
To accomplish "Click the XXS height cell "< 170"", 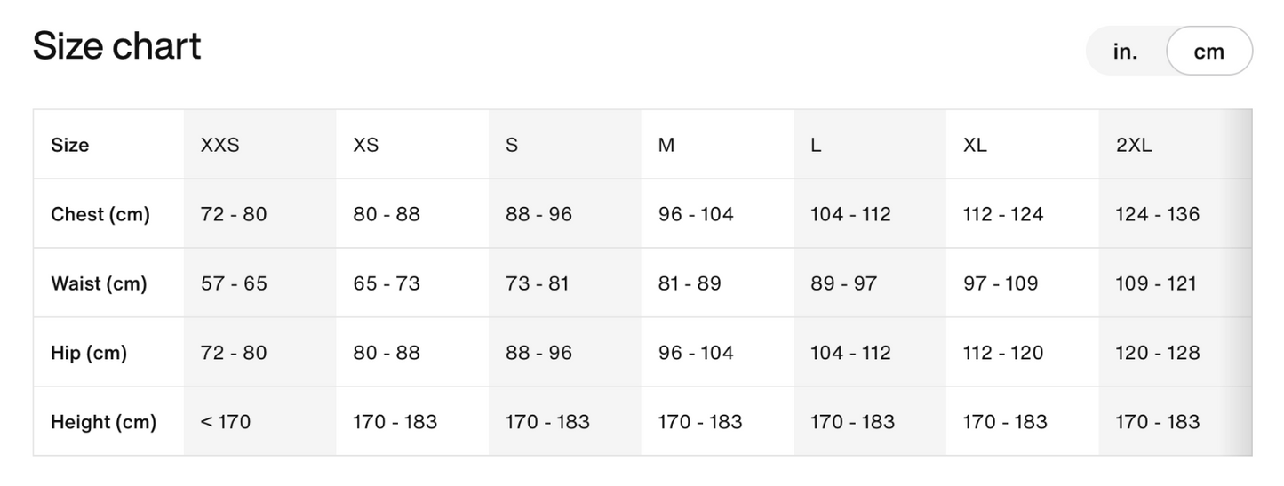I will 226,422.
